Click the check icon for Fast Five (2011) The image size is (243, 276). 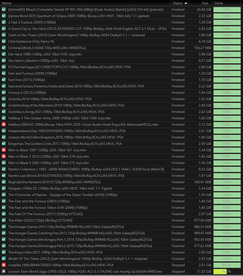pos(4,79)
